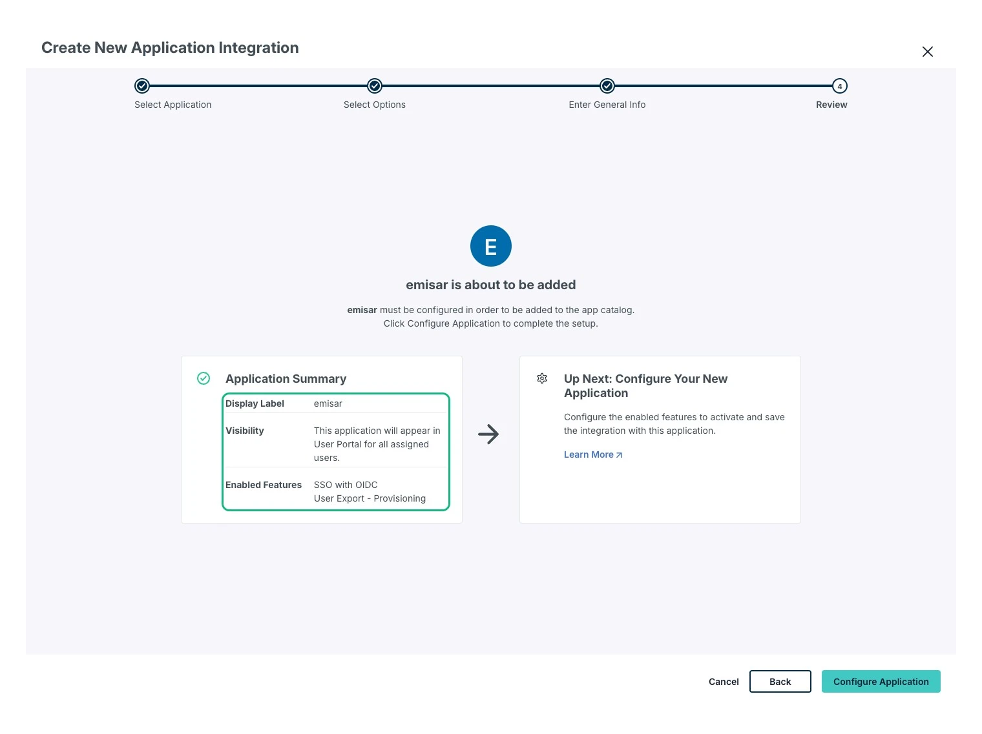Select the 'Select Application' step label

point(173,105)
